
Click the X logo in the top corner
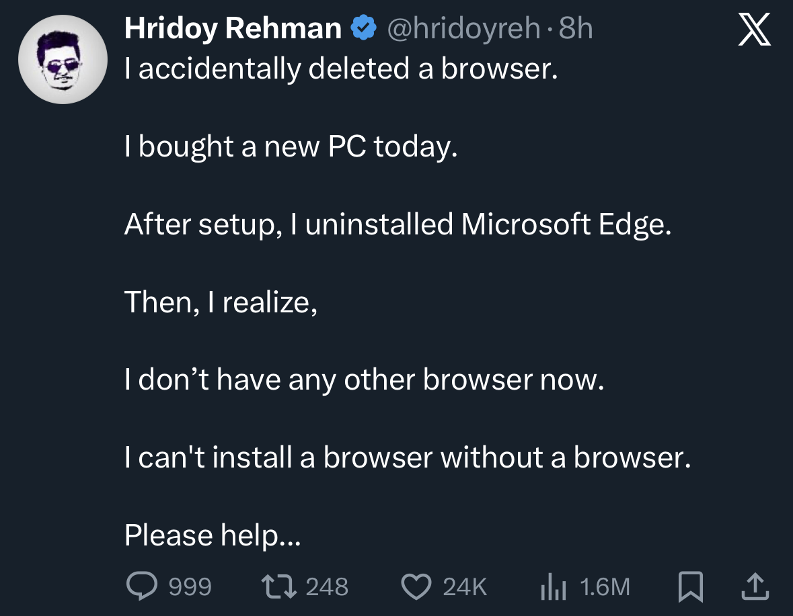[x=755, y=29]
